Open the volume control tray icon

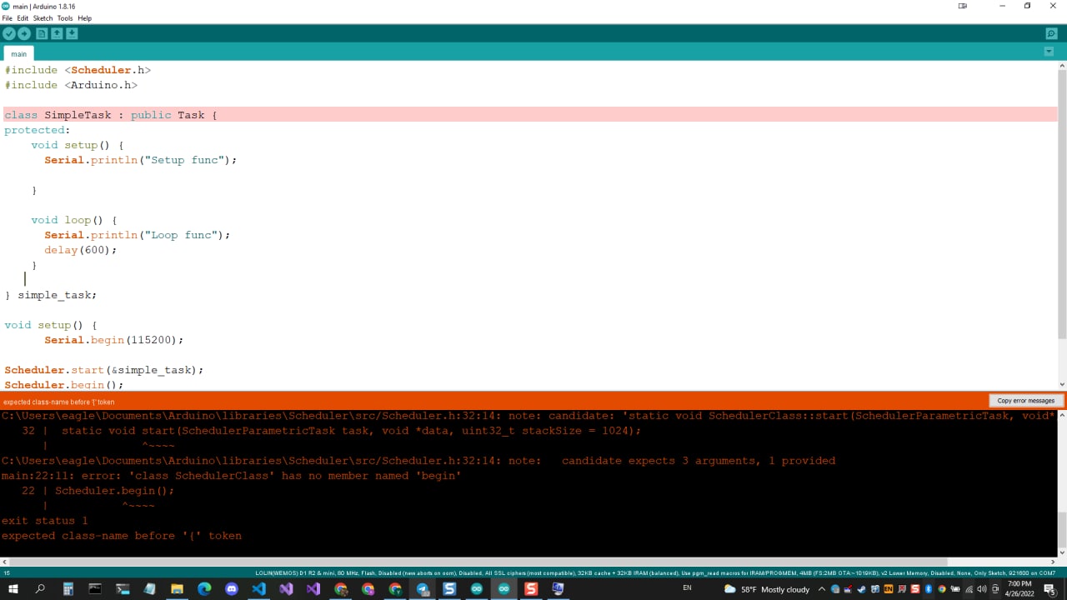click(x=982, y=589)
